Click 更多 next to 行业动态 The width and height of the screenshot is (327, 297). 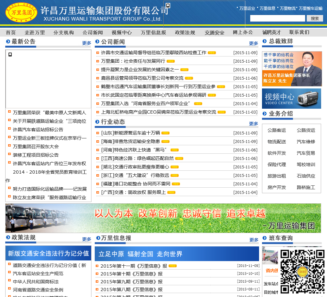(x=253, y=124)
